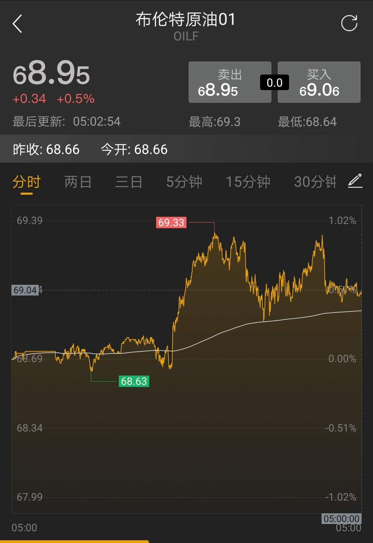Open the chart period edit pencil
373x543 pixels.
(355, 181)
